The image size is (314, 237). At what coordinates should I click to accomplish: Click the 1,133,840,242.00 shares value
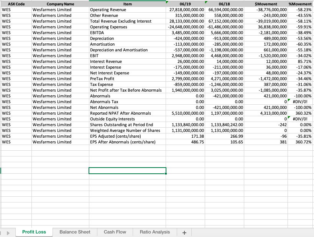(x=224, y=125)
